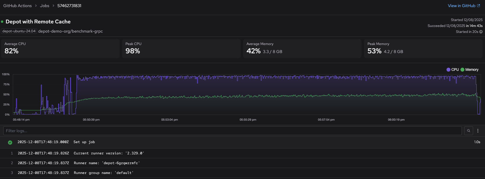Viewport: 485px width, 179px height.
Task: Focus the Filter logs input field
Action: point(232,131)
